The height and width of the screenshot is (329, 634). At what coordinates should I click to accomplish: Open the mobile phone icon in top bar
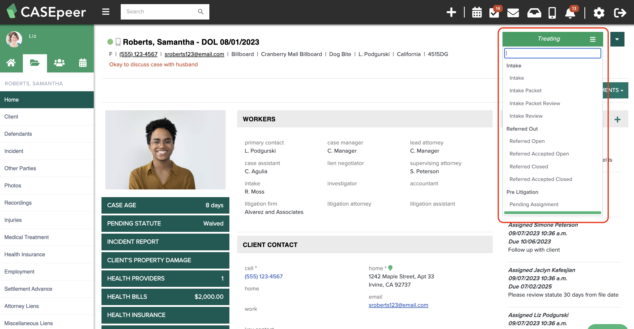(x=552, y=13)
